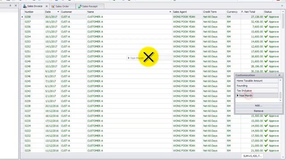286x160 pixels.
Task: Click the Sales Invoice tab icon
Action: click(x=25, y=6)
